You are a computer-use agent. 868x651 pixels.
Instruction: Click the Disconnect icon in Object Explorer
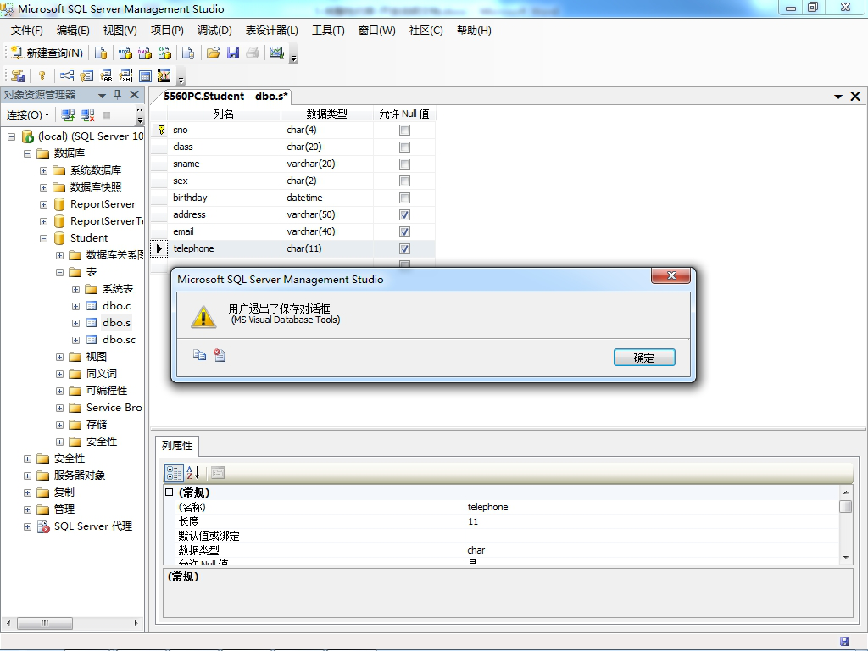coord(87,115)
